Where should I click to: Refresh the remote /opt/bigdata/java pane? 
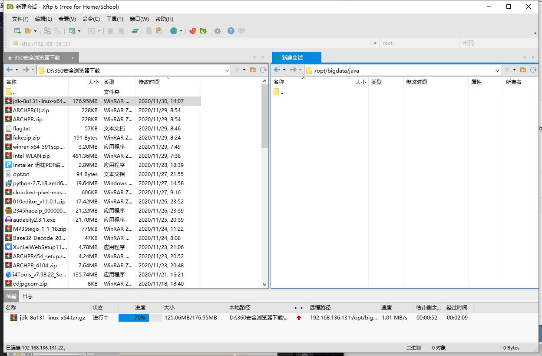pos(533,70)
